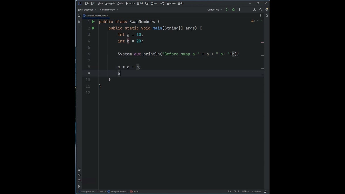The width and height of the screenshot is (345, 194).
Task: Click the error stripe mark beside line 4
Action: click(x=263, y=42)
